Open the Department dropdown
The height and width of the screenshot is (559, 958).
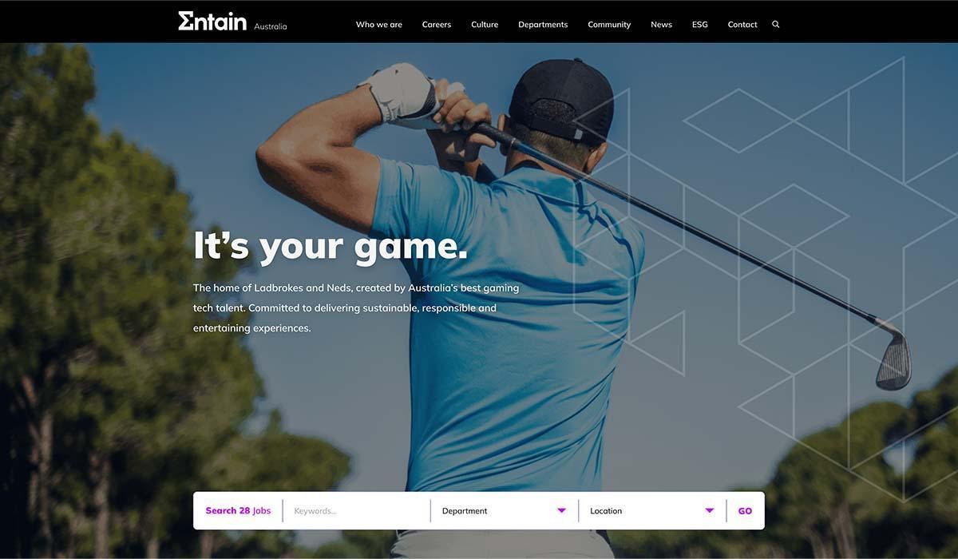coord(504,511)
